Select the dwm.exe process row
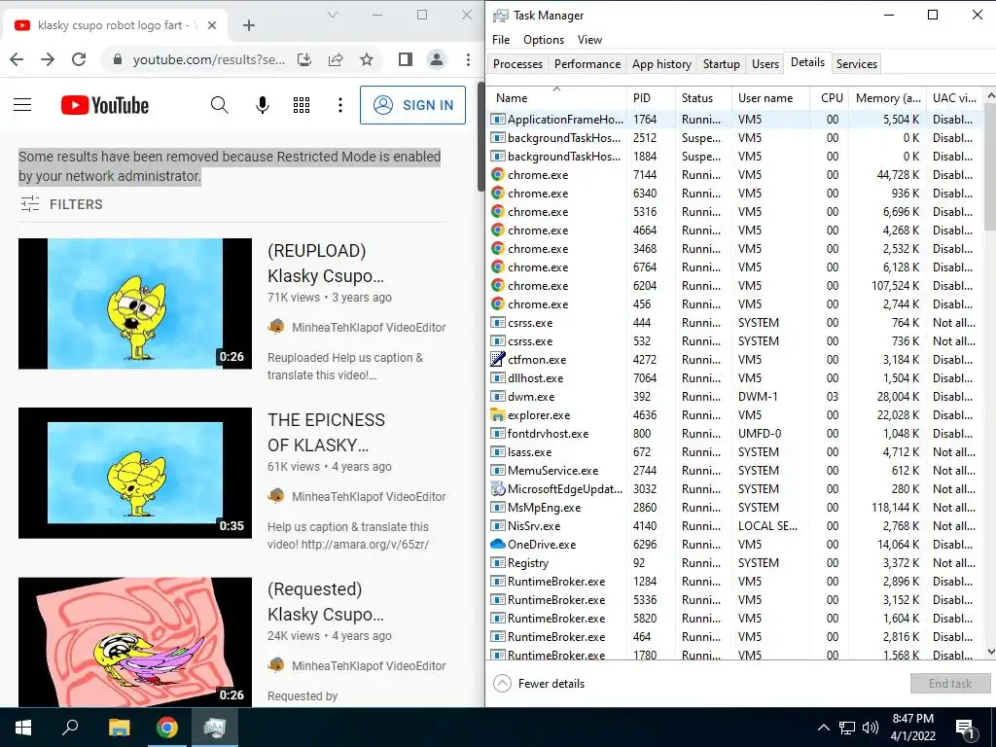 coord(735,397)
